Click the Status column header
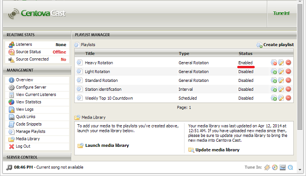Screen dimensions: 306x176 [x=245, y=54]
